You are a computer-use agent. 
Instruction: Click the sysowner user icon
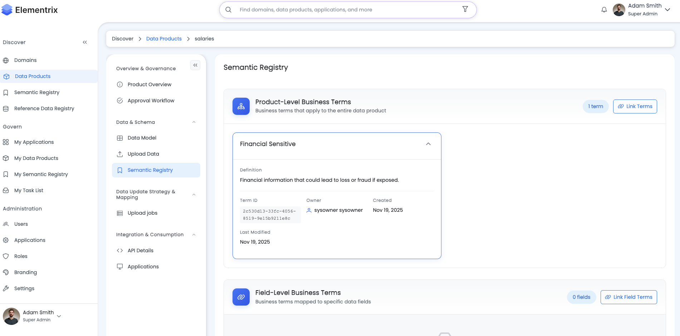[309, 210]
